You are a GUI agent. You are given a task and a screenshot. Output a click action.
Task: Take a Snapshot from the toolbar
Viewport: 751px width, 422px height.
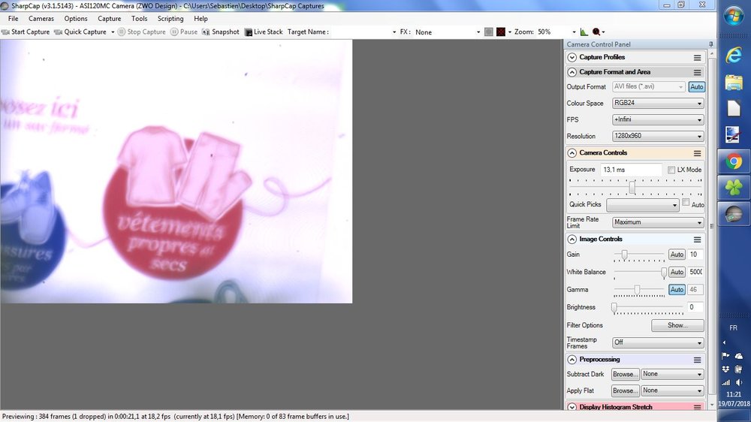tap(220, 32)
